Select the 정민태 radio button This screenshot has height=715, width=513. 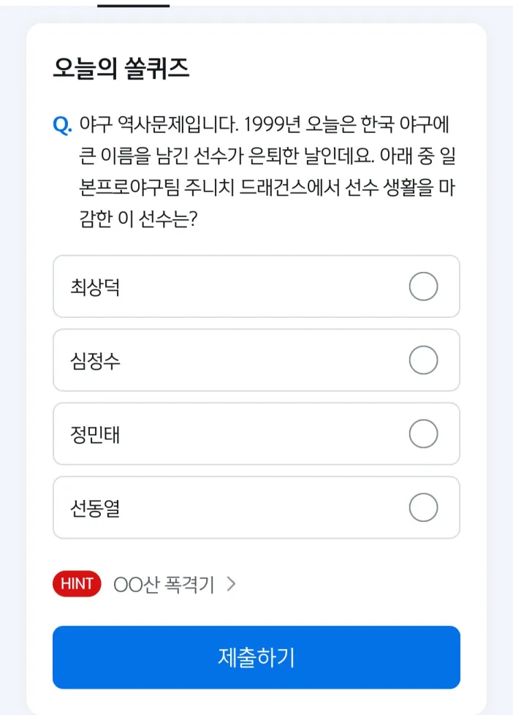[424, 434]
